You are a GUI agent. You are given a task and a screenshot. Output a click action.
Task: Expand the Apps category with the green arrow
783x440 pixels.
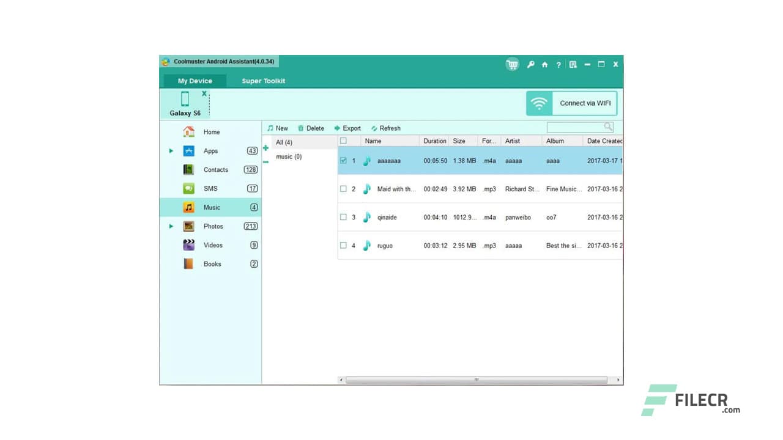pos(171,151)
